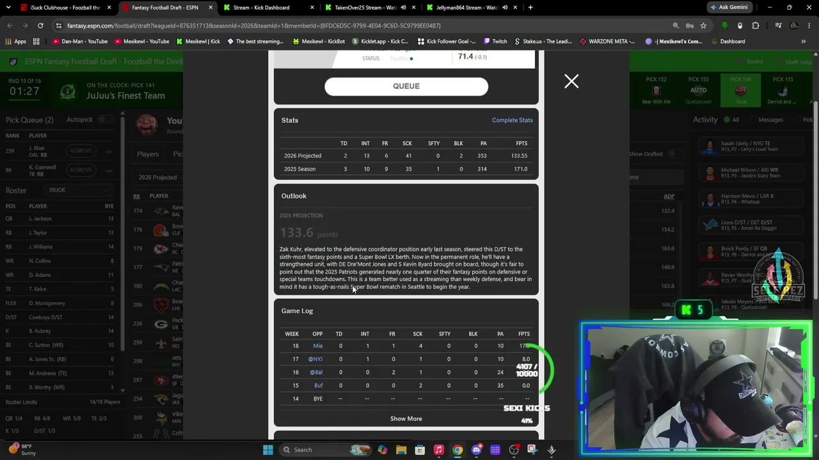Click the taskbar Search box
This screenshot has width=819, height=460.
click(326, 450)
